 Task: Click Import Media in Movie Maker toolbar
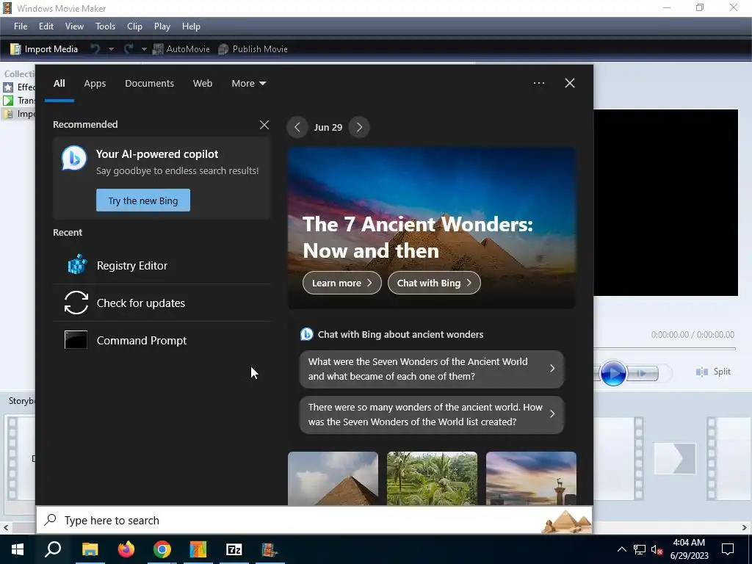pyautogui.click(x=44, y=49)
